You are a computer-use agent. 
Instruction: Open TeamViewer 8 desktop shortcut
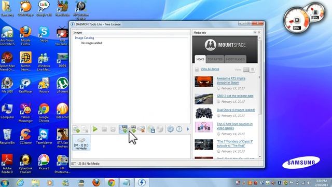pos(44,138)
